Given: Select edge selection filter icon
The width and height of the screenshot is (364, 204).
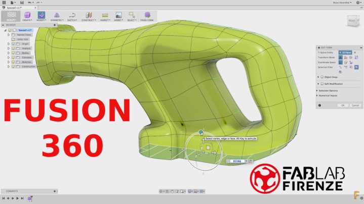Looking at the screenshot, I should tap(346, 67).
